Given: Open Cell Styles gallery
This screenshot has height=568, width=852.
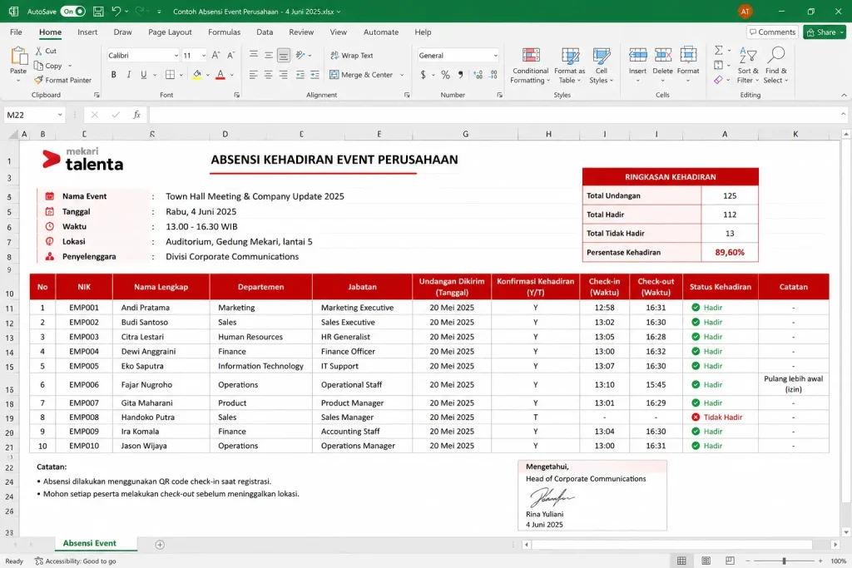Looking at the screenshot, I should [x=601, y=66].
